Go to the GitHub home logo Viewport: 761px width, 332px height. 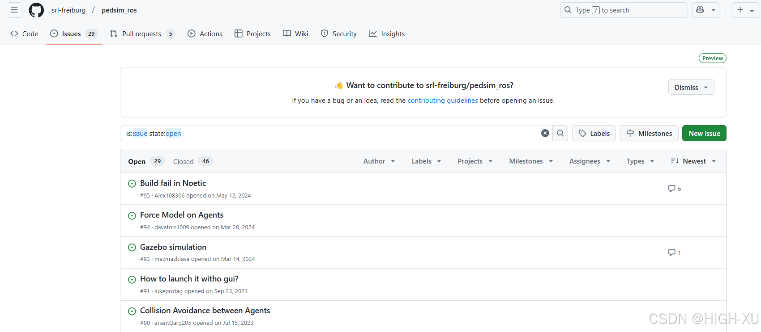click(x=36, y=10)
